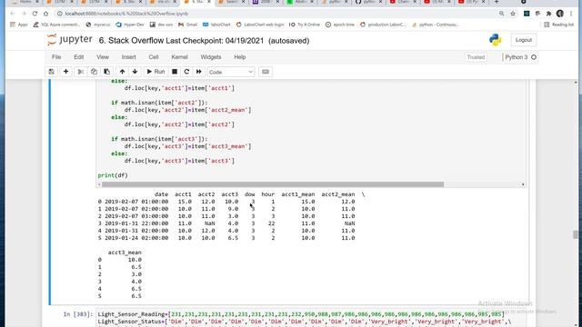Open the Widgets menu

(211, 57)
